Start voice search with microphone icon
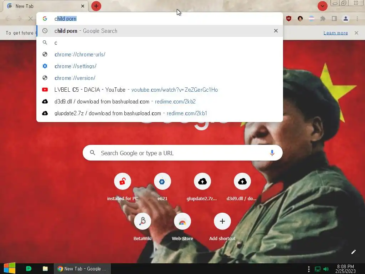This screenshot has width=365, height=274. pyautogui.click(x=272, y=153)
